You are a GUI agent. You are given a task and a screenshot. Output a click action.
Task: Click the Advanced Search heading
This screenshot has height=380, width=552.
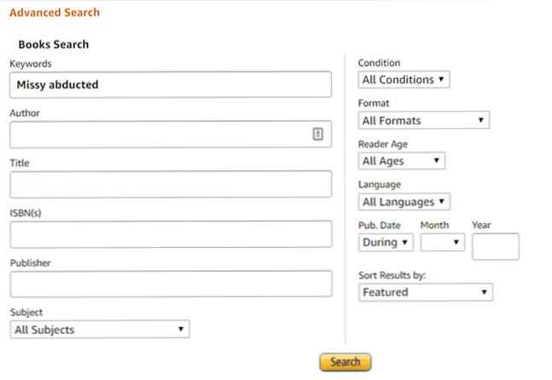pyautogui.click(x=54, y=13)
